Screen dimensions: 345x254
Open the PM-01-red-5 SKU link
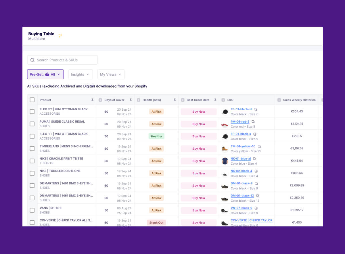240,122
